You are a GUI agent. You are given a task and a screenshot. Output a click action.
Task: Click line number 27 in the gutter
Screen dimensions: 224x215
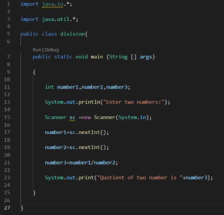point(7,208)
